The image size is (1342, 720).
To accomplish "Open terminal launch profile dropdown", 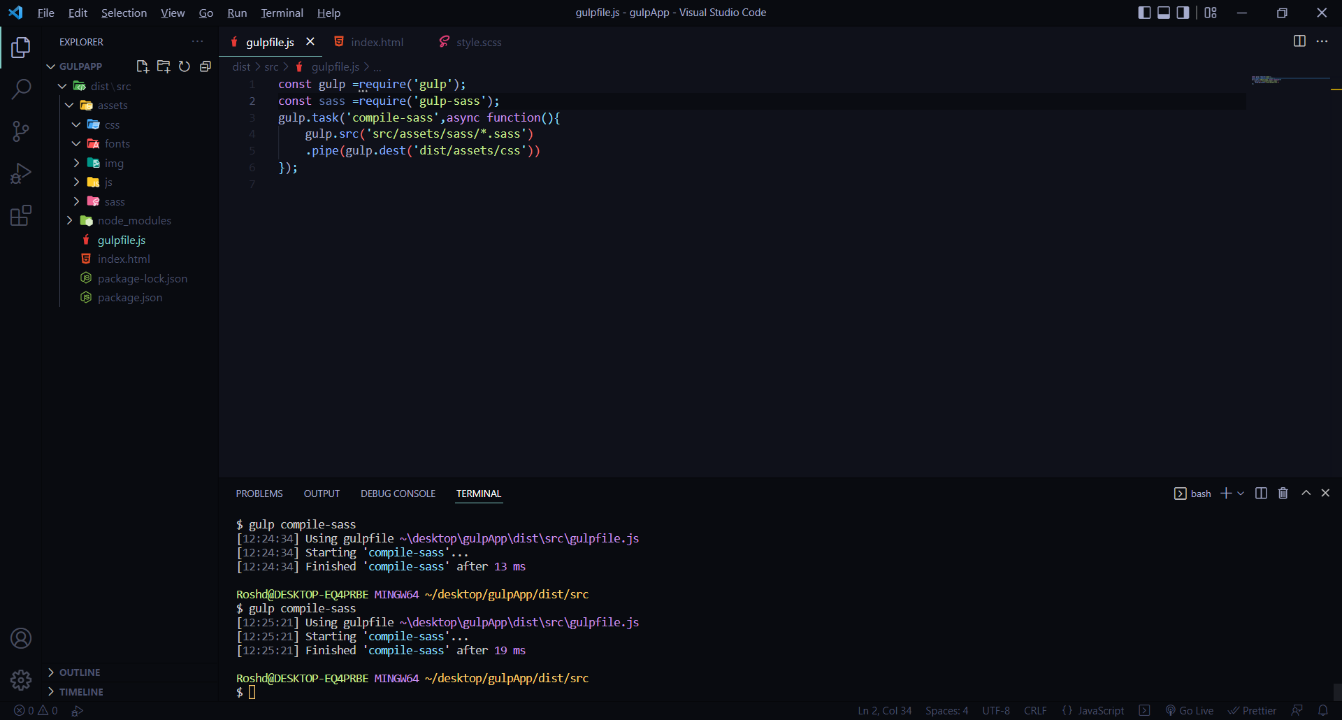I will click(x=1241, y=494).
